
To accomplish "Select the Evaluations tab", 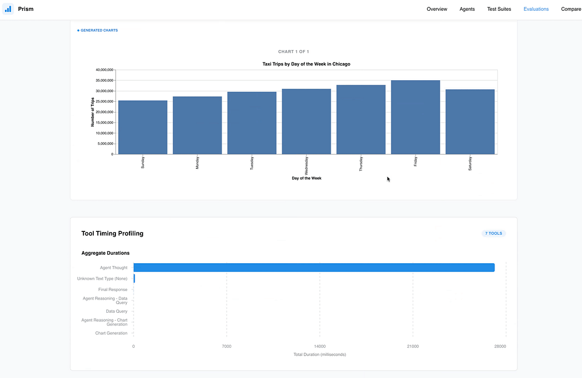I will tap(536, 9).
